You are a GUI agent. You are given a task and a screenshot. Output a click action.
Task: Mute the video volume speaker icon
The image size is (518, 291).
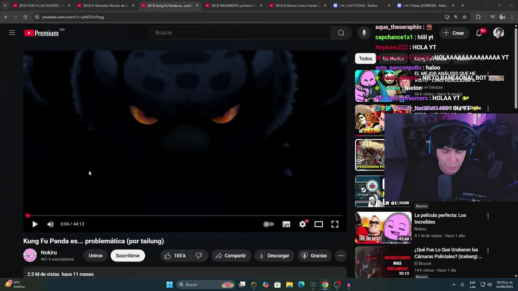click(x=50, y=224)
